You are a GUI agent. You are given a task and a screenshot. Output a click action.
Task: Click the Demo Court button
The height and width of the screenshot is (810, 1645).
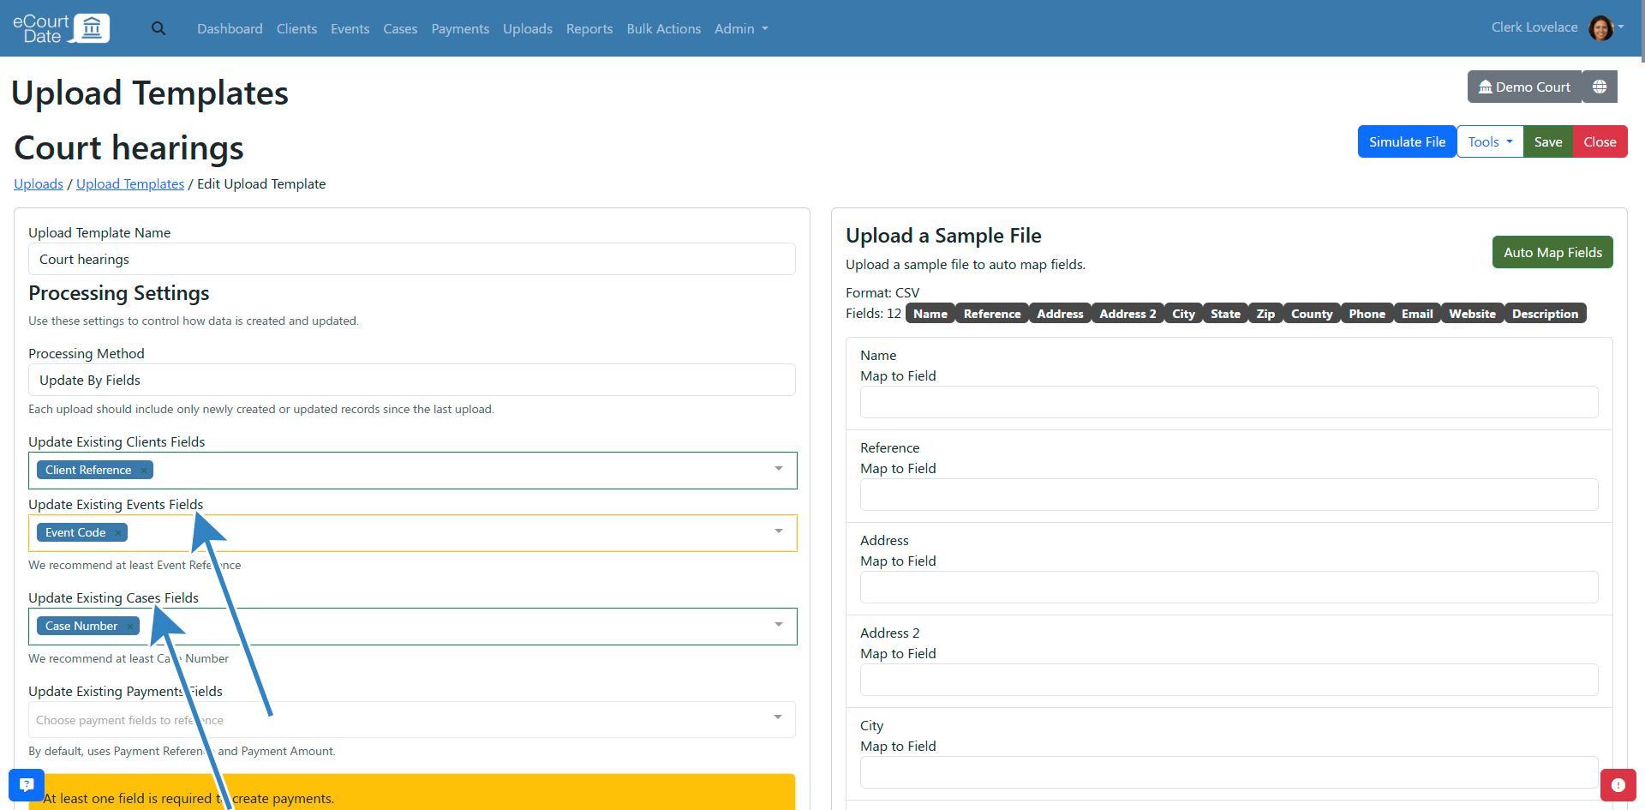pos(1524,87)
